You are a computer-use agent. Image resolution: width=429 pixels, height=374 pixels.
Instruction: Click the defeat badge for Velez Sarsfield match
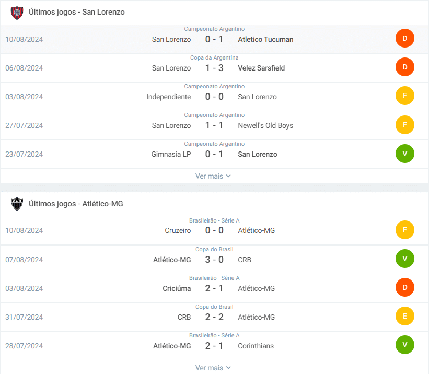(x=404, y=67)
